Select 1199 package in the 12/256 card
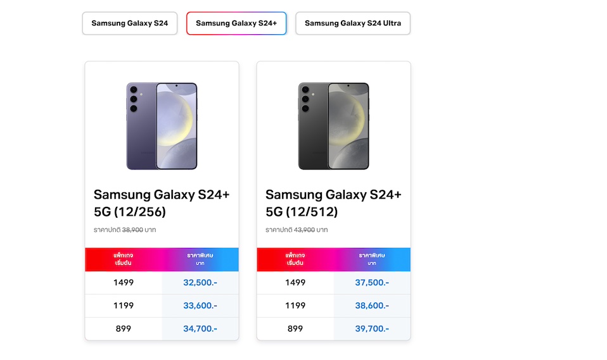Viewport: 607px width, 360px height. [x=124, y=306]
